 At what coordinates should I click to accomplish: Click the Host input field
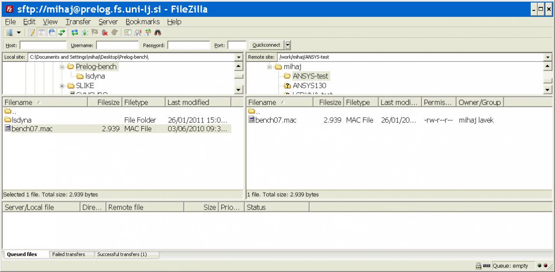click(43, 45)
